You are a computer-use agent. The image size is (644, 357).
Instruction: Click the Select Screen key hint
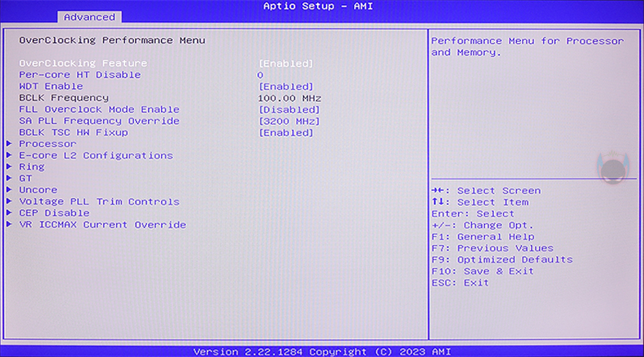(x=486, y=191)
